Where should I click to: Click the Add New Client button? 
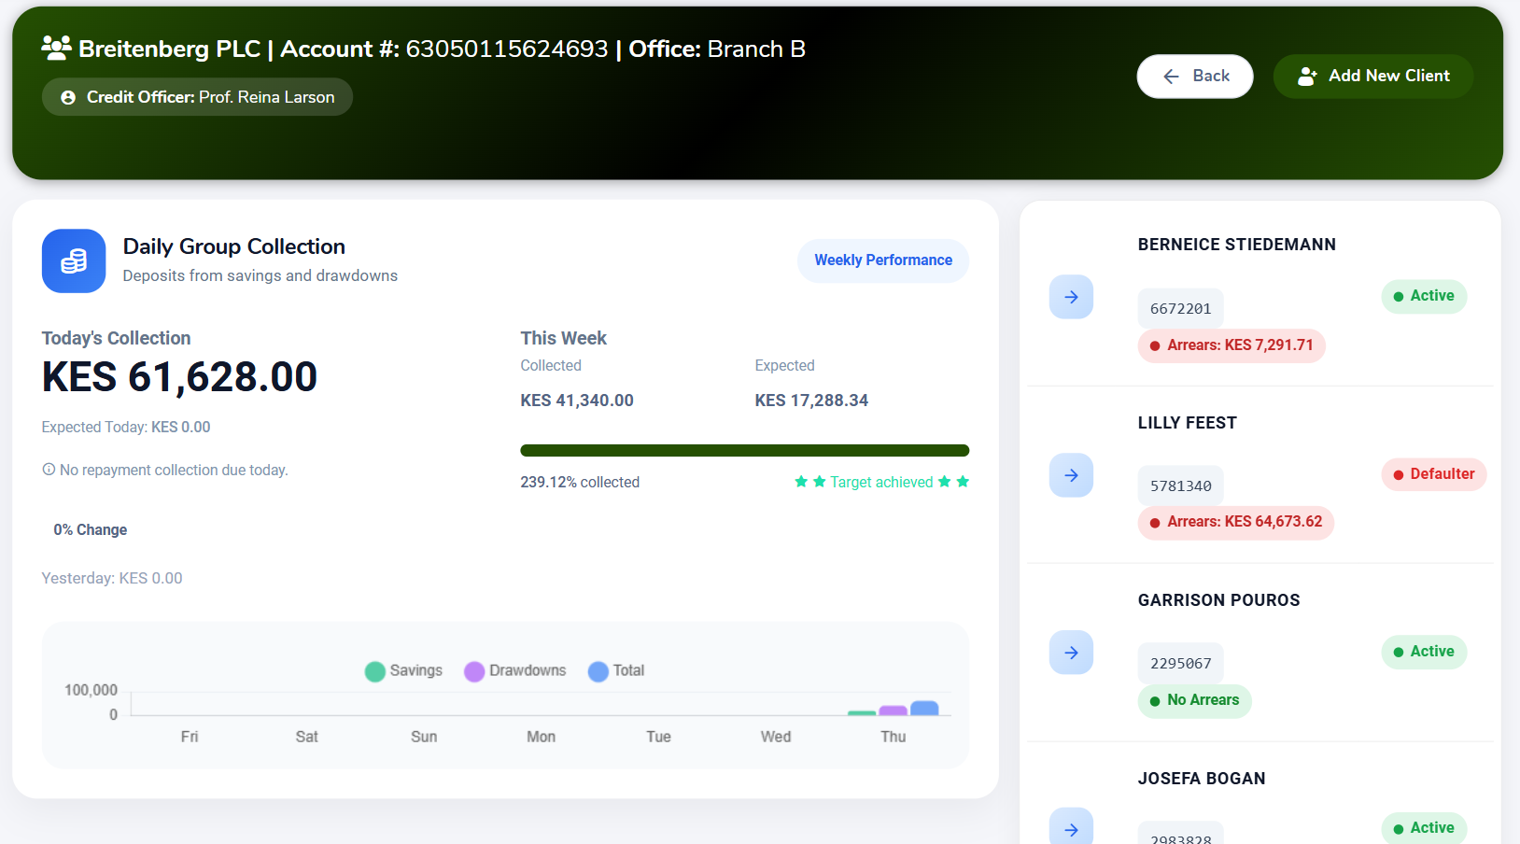[1373, 77]
